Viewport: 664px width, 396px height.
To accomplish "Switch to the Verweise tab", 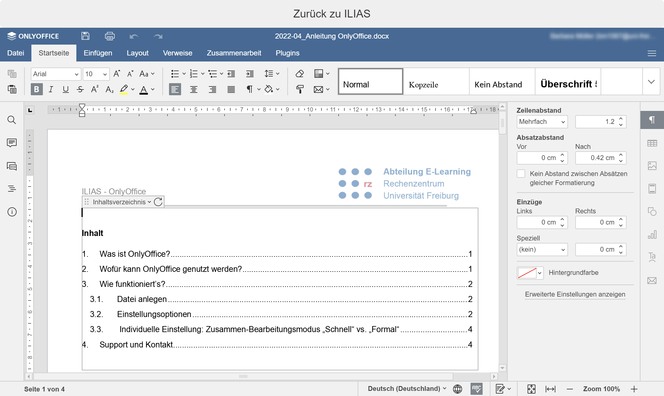I will (177, 53).
